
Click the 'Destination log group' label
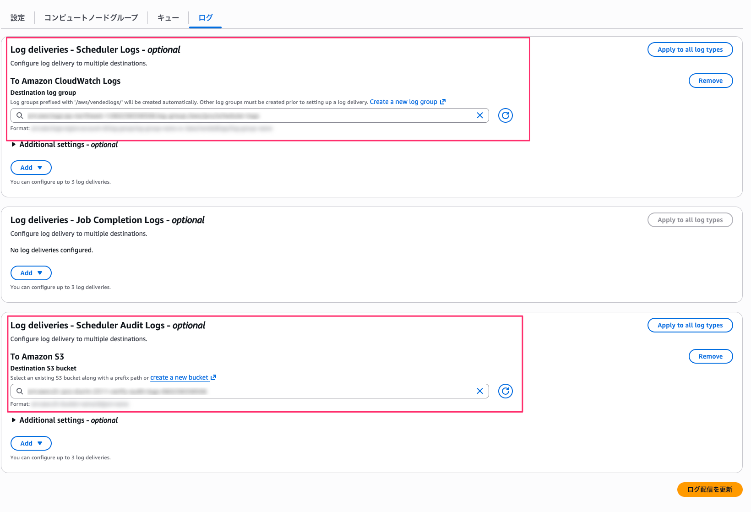coord(44,93)
